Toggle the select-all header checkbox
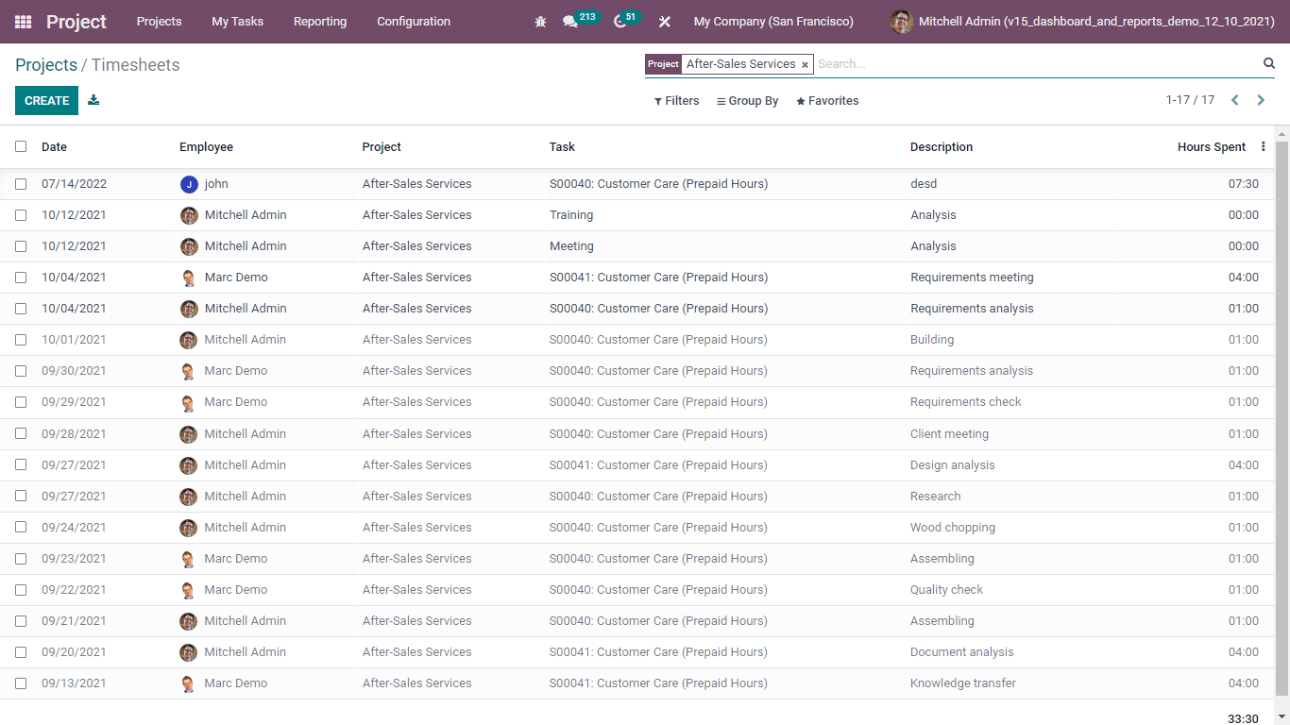This screenshot has width=1290, height=725. (x=21, y=146)
